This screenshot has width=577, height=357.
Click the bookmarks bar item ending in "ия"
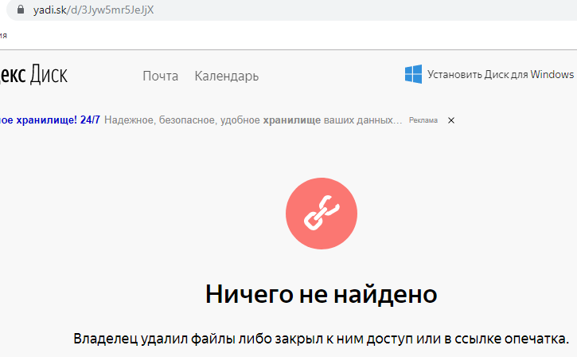4,36
